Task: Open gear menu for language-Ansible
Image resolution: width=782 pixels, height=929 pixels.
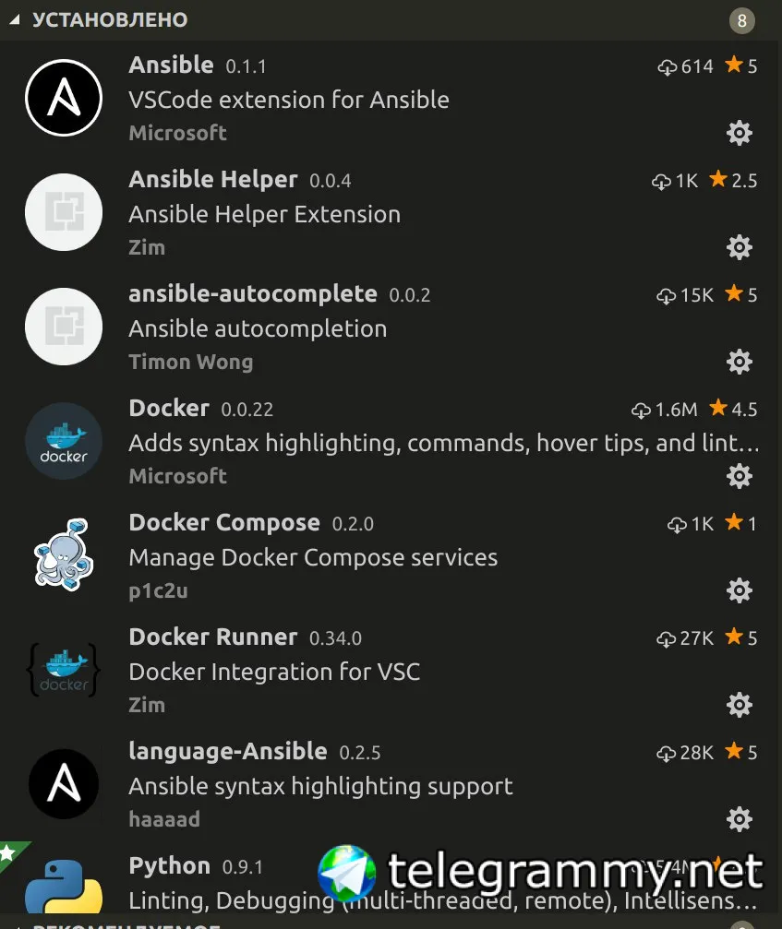Action: 739,819
